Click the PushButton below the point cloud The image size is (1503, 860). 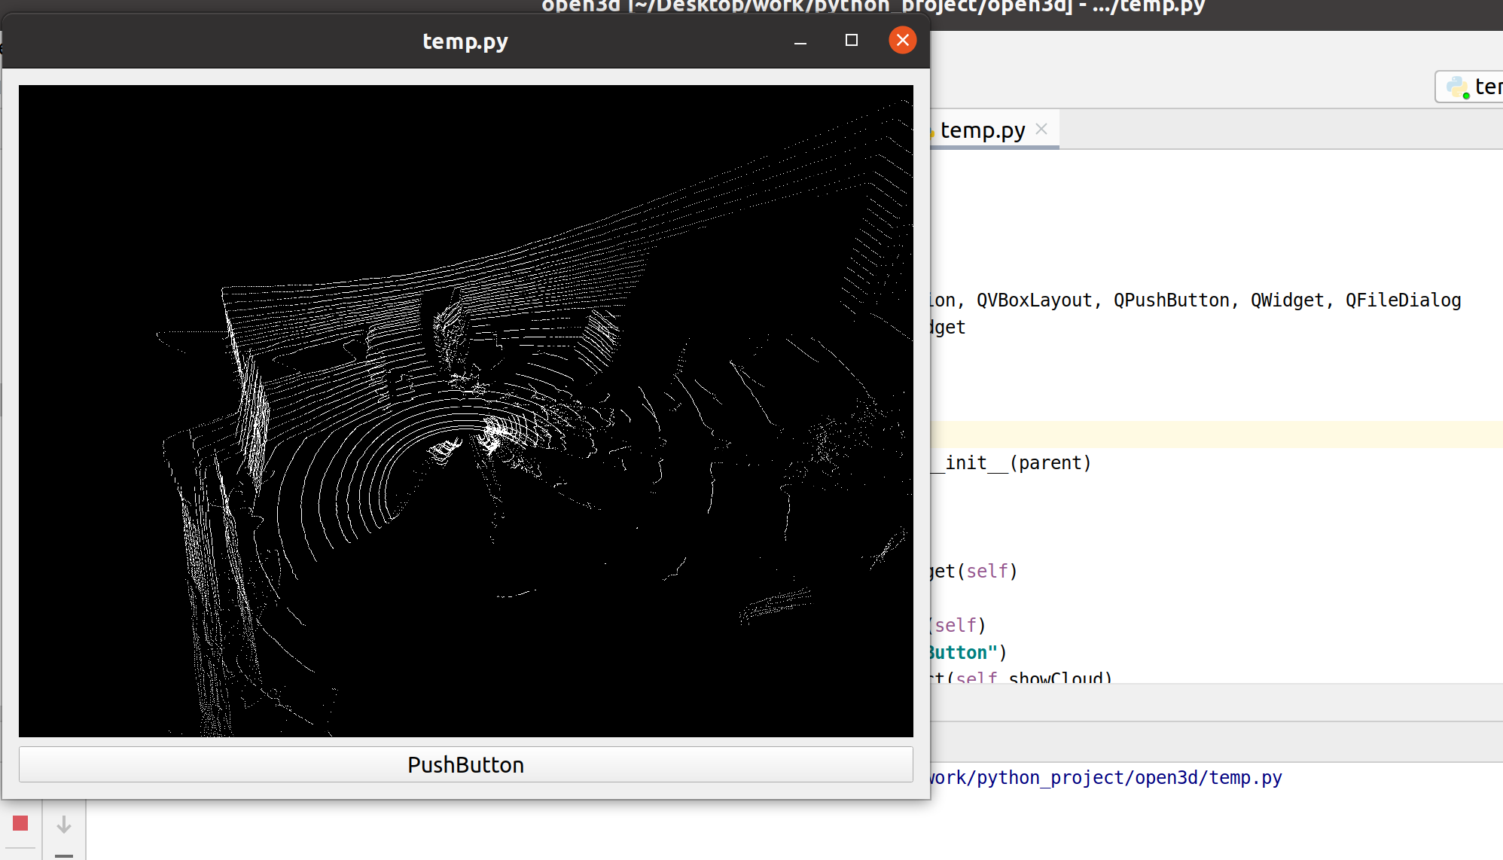click(x=465, y=764)
